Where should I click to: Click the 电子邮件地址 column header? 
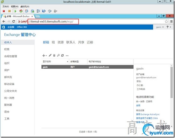point(110,61)
